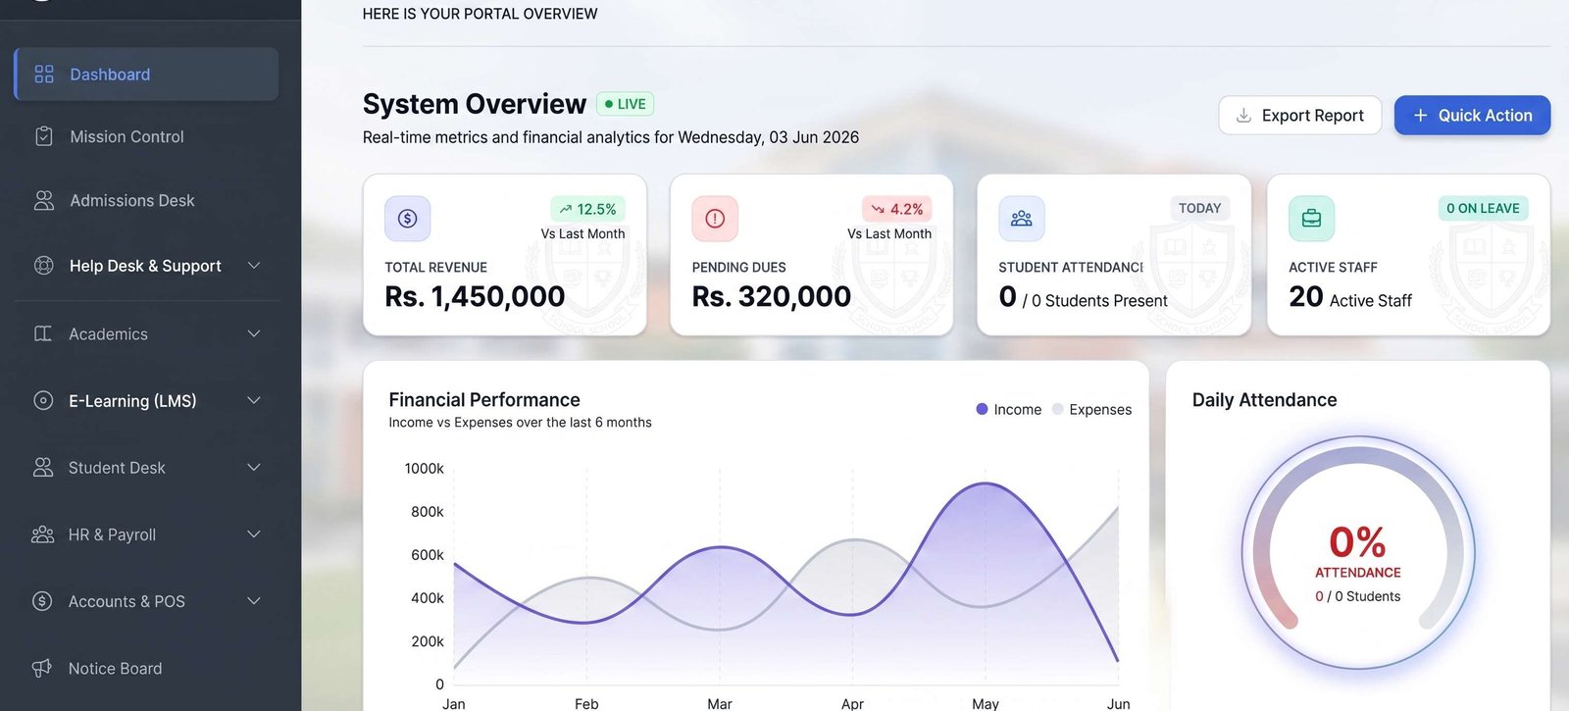The width and height of the screenshot is (1569, 711).
Task: Click the Academics book icon
Action: click(43, 333)
